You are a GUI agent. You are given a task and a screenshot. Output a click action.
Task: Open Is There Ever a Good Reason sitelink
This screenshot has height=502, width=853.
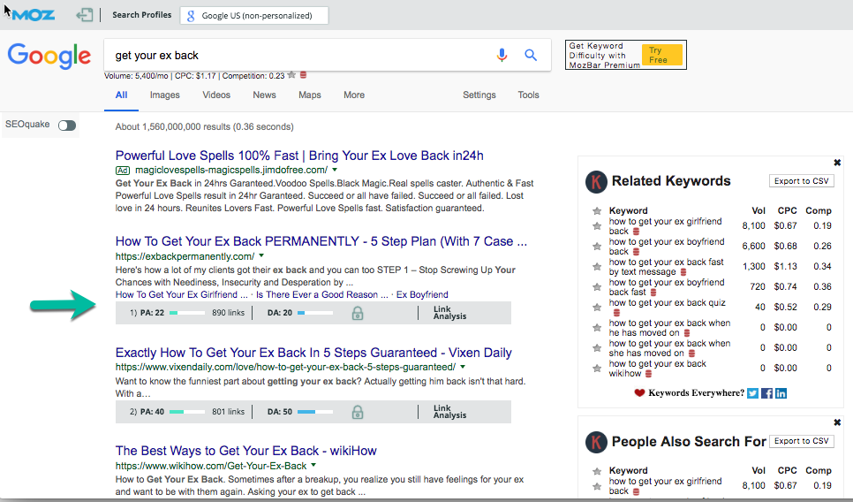tap(321, 294)
